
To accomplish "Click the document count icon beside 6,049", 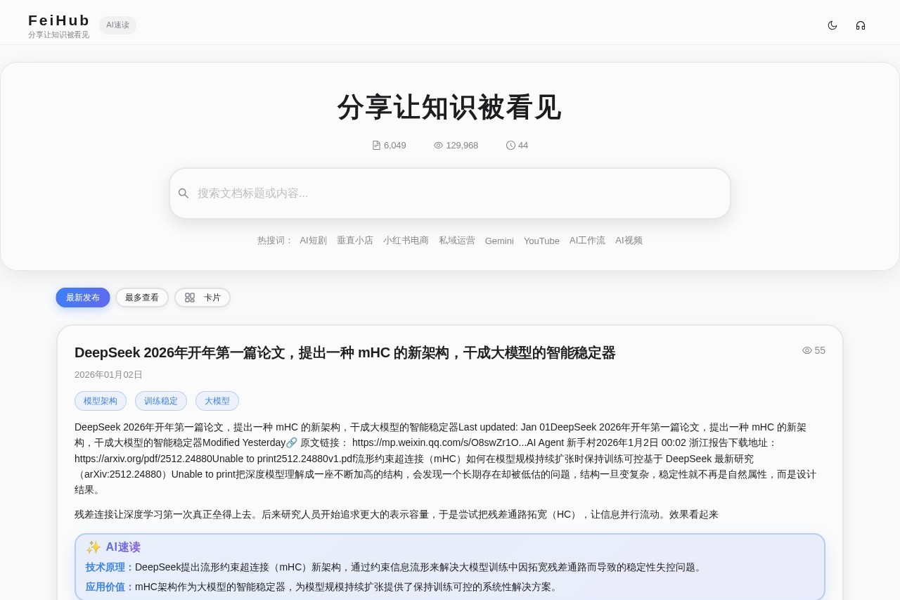I will click(x=376, y=146).
